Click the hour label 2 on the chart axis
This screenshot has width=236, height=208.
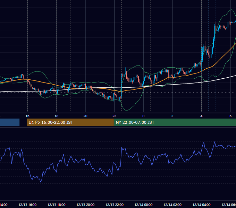pos(172,116)
